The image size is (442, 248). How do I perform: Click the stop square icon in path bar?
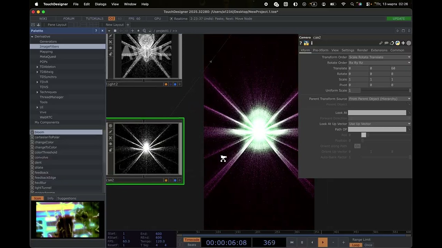pyautogui.click(x=115, y=31)
